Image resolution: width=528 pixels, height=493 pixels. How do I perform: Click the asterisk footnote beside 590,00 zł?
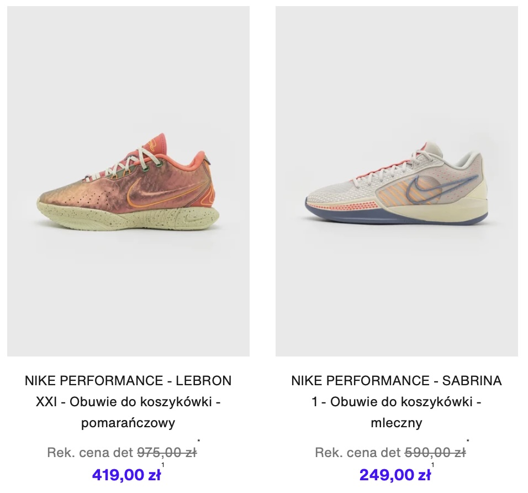[x=468, y=441]
